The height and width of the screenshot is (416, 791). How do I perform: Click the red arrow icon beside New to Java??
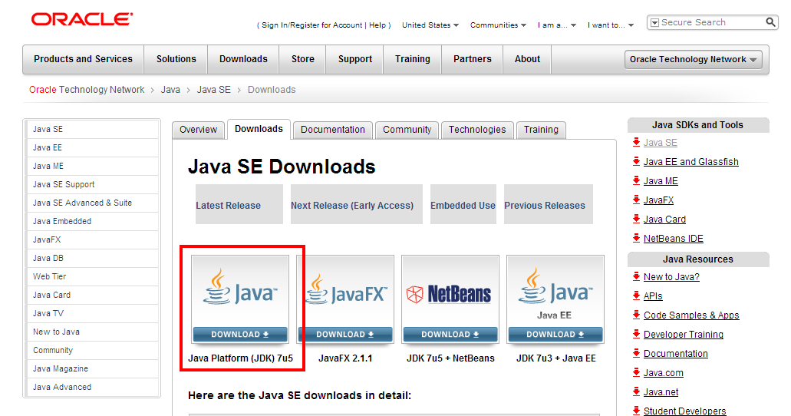pyautogui.click(x=636, y=276)
